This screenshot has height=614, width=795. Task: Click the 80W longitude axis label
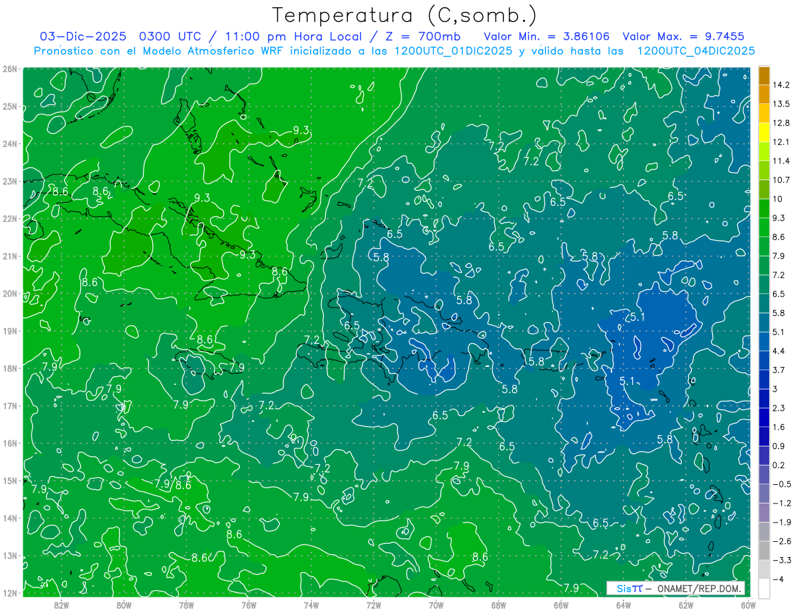(124, 605)
